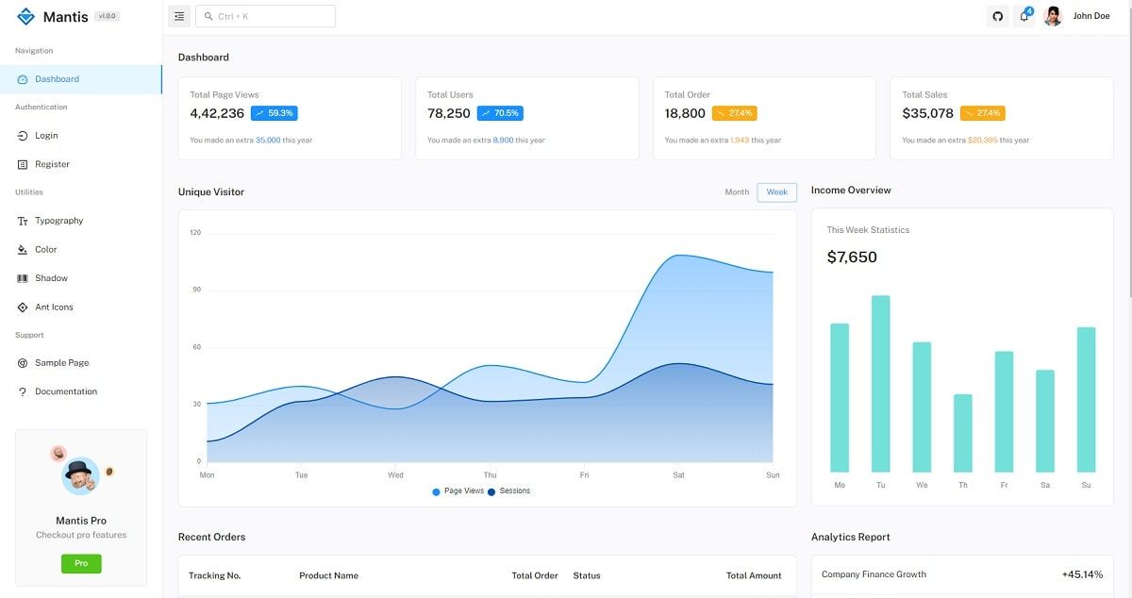Click the hamburger menu icon to collapse sidebar

pyautogui.click(x=178, y=15)
